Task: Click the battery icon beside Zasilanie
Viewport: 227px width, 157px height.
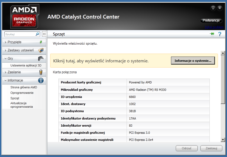Action: tap(41, 72)
